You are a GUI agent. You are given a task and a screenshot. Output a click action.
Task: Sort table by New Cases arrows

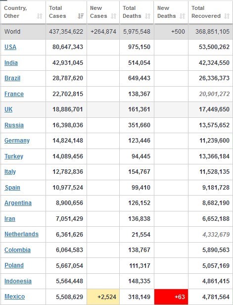(113, 16)
